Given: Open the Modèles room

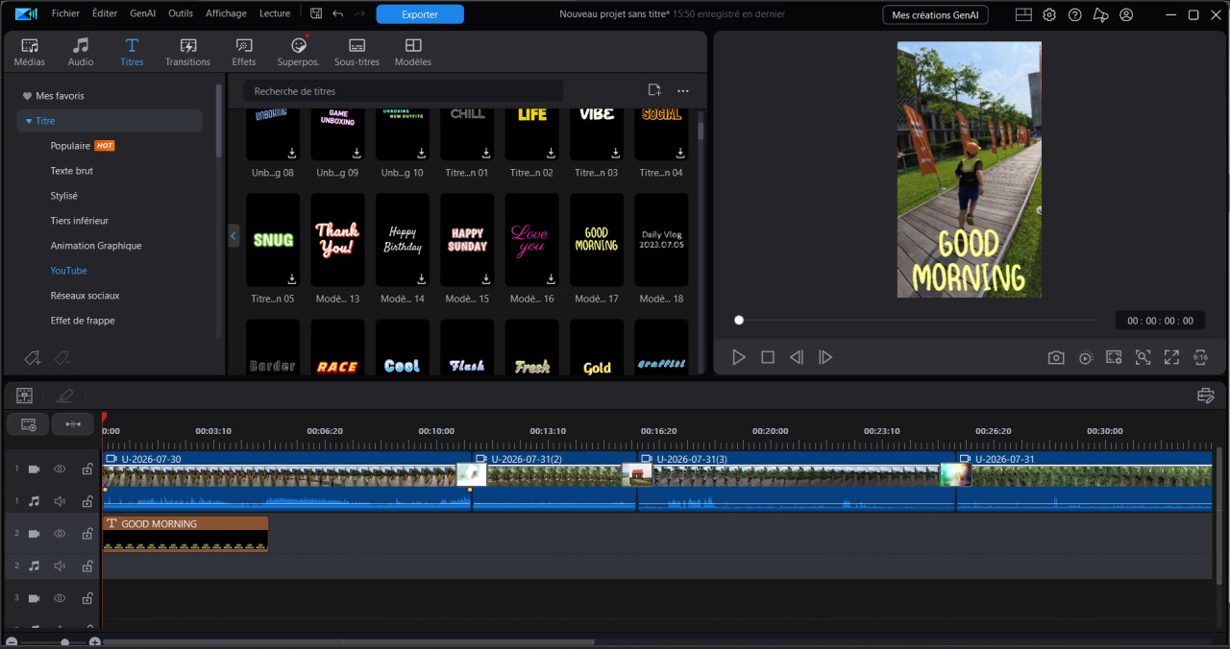Looking at the screenshot, I should pos(413,53).
